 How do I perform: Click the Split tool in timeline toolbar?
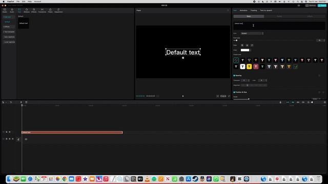pyautogui.click(x=21, y=102)
